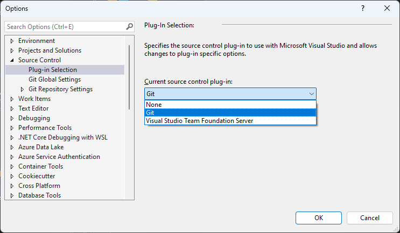Screen dimensions: 400x233
Task: Expand the Debugging node arrow
Action: click(x=12, y=118)
